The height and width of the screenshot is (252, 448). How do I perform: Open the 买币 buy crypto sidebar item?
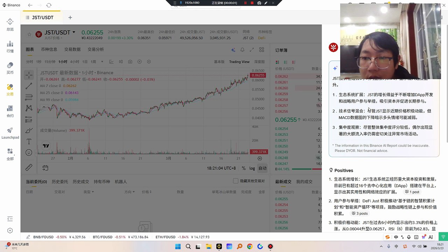pos(10,68)
